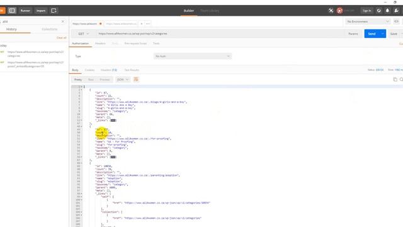Click the environment quick-look eye icon
Image resolution: width=403 pixels, height=227 pixels.
point(396,21)
